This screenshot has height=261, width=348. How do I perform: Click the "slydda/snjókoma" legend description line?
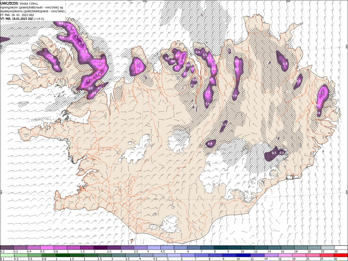point(32,11)
